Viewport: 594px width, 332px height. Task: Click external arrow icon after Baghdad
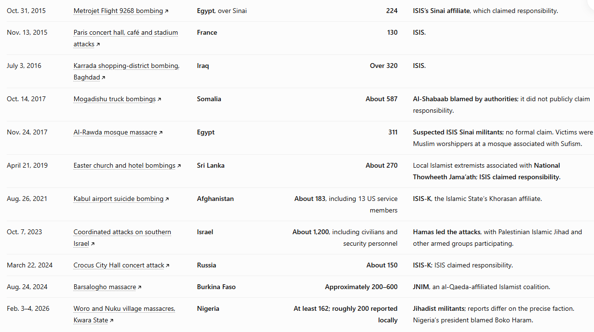click(103, 78)
